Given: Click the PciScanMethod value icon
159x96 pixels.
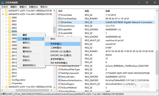Looking at the screenshot, I should click(x=59, y=88).
